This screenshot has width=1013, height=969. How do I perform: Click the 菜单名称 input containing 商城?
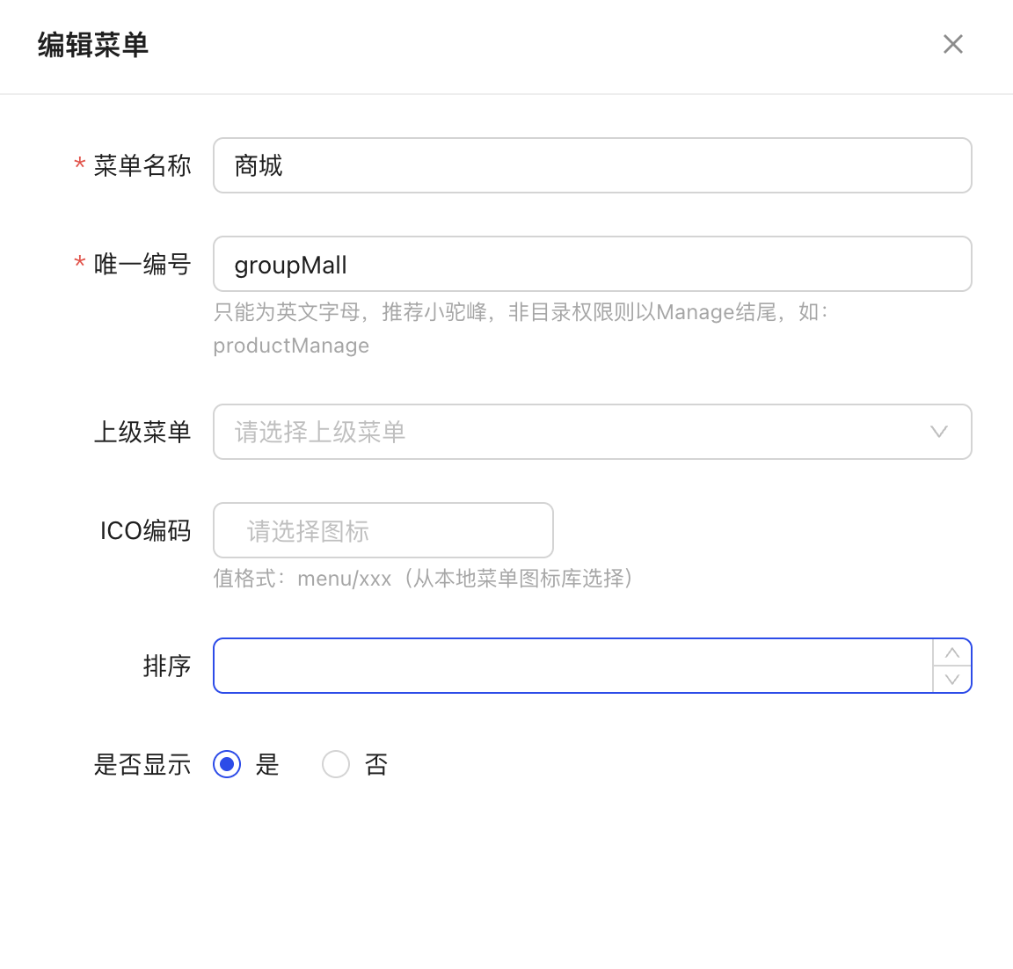point(592,165)
